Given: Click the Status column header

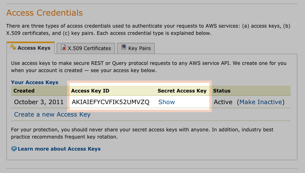Looking at the screenshot, I should click(x=222, y=91).
